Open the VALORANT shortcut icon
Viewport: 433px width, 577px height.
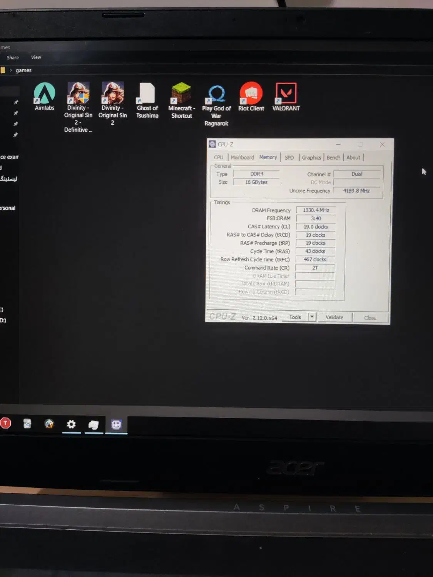286,94
